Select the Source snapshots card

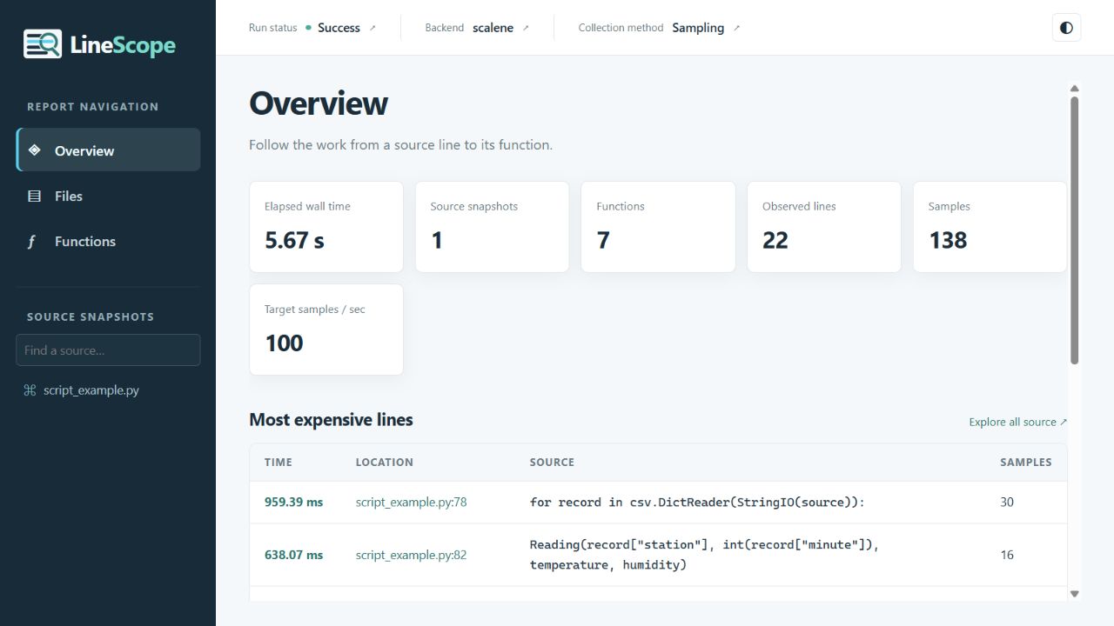pyautogui.click(x=492, y=227)
